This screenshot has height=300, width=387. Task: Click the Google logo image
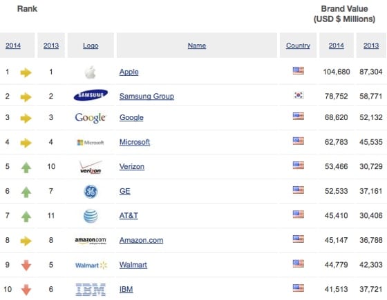point(90,118)
